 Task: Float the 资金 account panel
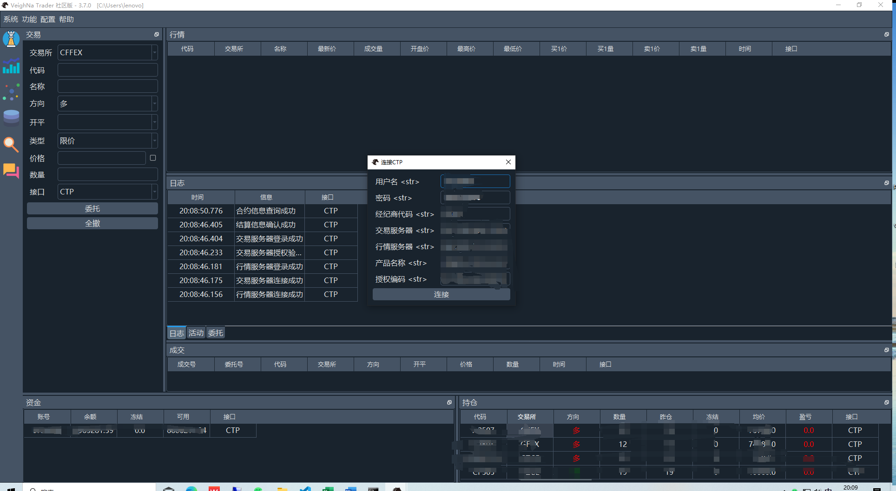click(449, 402)
